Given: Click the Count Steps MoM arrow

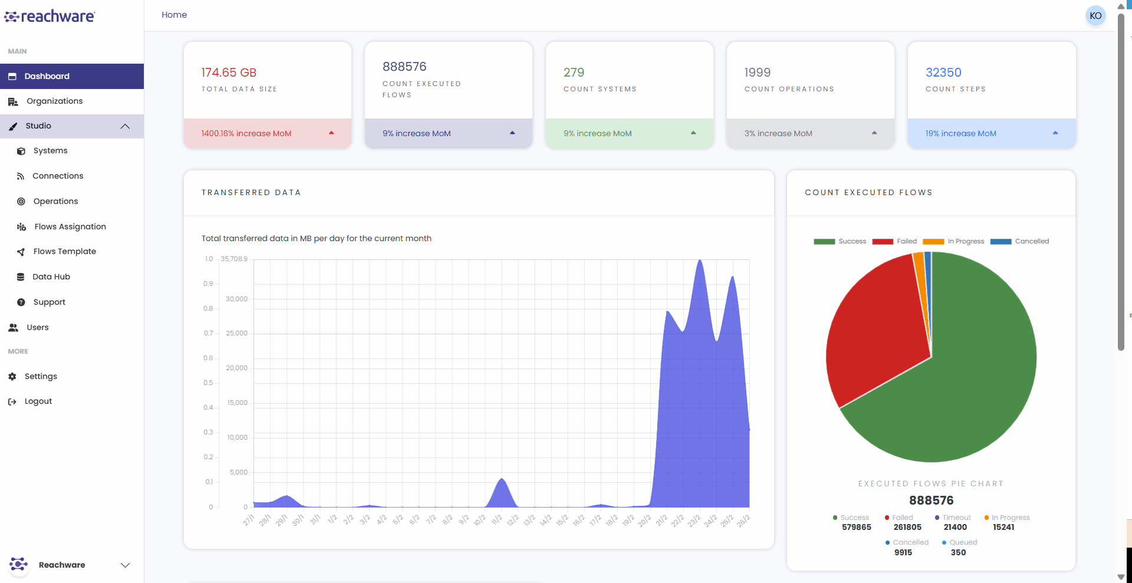Looking at the screenshot, I should (x=1055, y=133).
